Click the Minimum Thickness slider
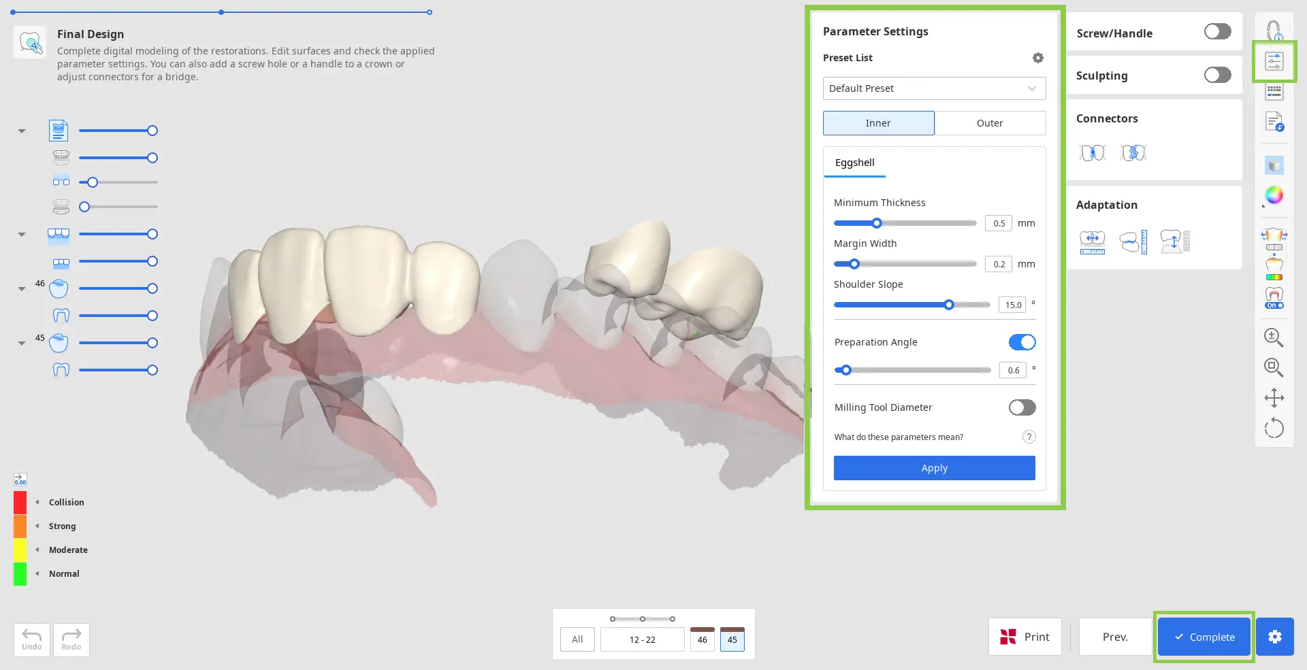 click(x=905, y=223)
